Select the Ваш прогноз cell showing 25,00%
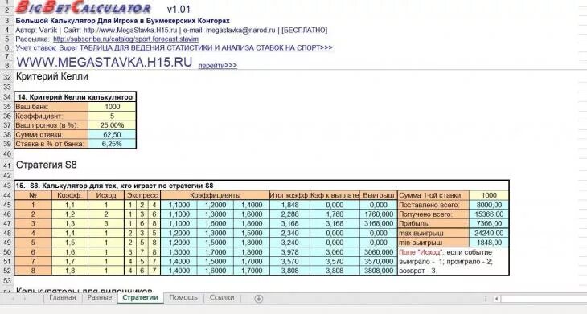 112,125
